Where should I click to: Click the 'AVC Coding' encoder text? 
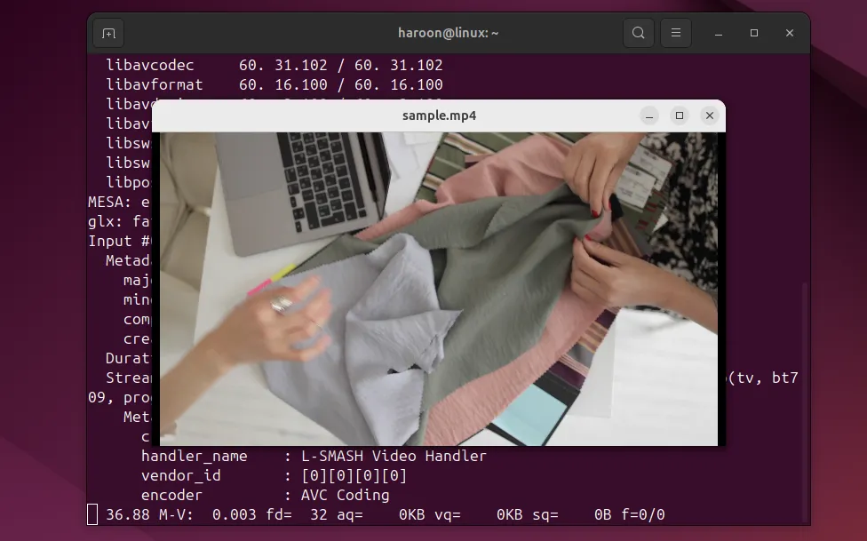coord(345,495)
